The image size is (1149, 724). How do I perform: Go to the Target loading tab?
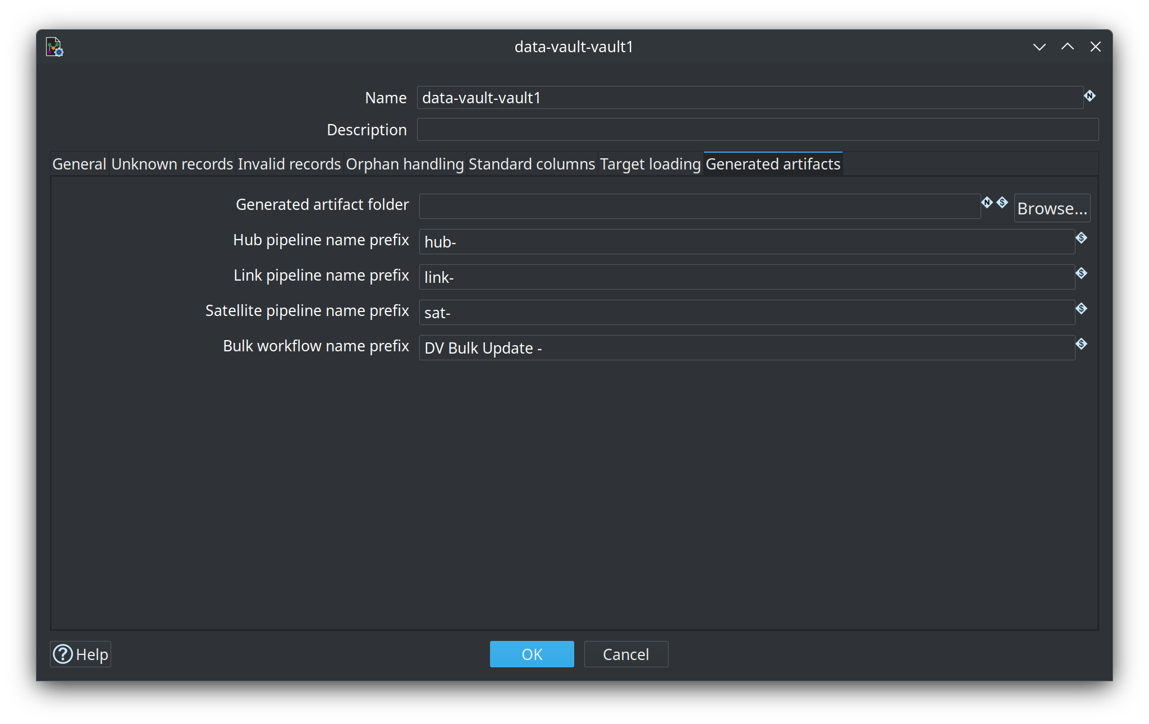[650, 164]
